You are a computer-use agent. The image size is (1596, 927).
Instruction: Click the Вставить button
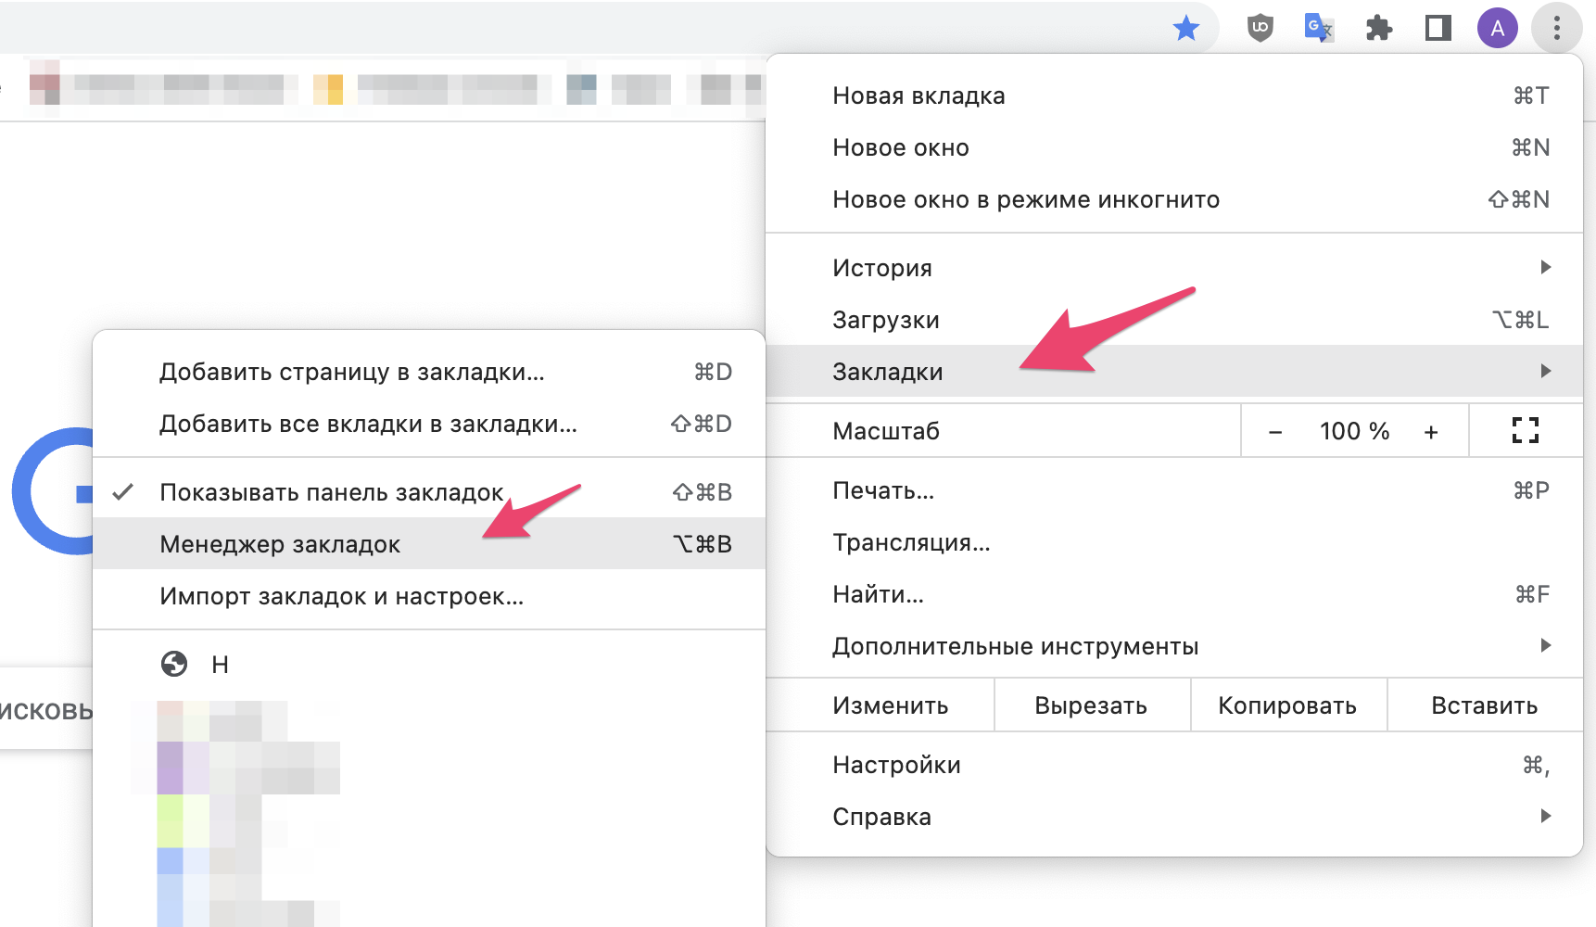1485,705
